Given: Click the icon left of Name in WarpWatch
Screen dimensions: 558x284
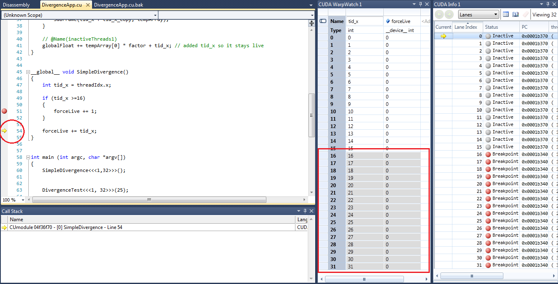Looking at the screenshot, I should [323, 21].
